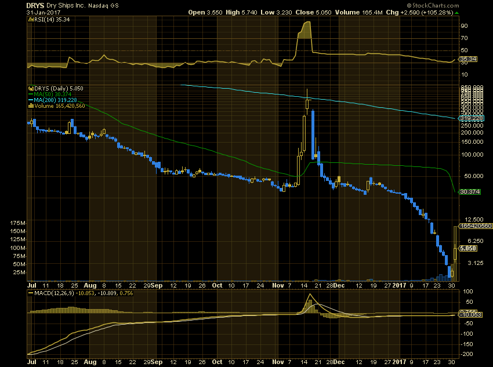Click the copyright StockCharts.com label
This screenshot has height=367, width=493.
pos(433,5)
